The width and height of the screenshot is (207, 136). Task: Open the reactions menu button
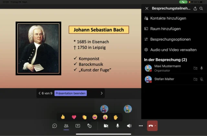89,126
